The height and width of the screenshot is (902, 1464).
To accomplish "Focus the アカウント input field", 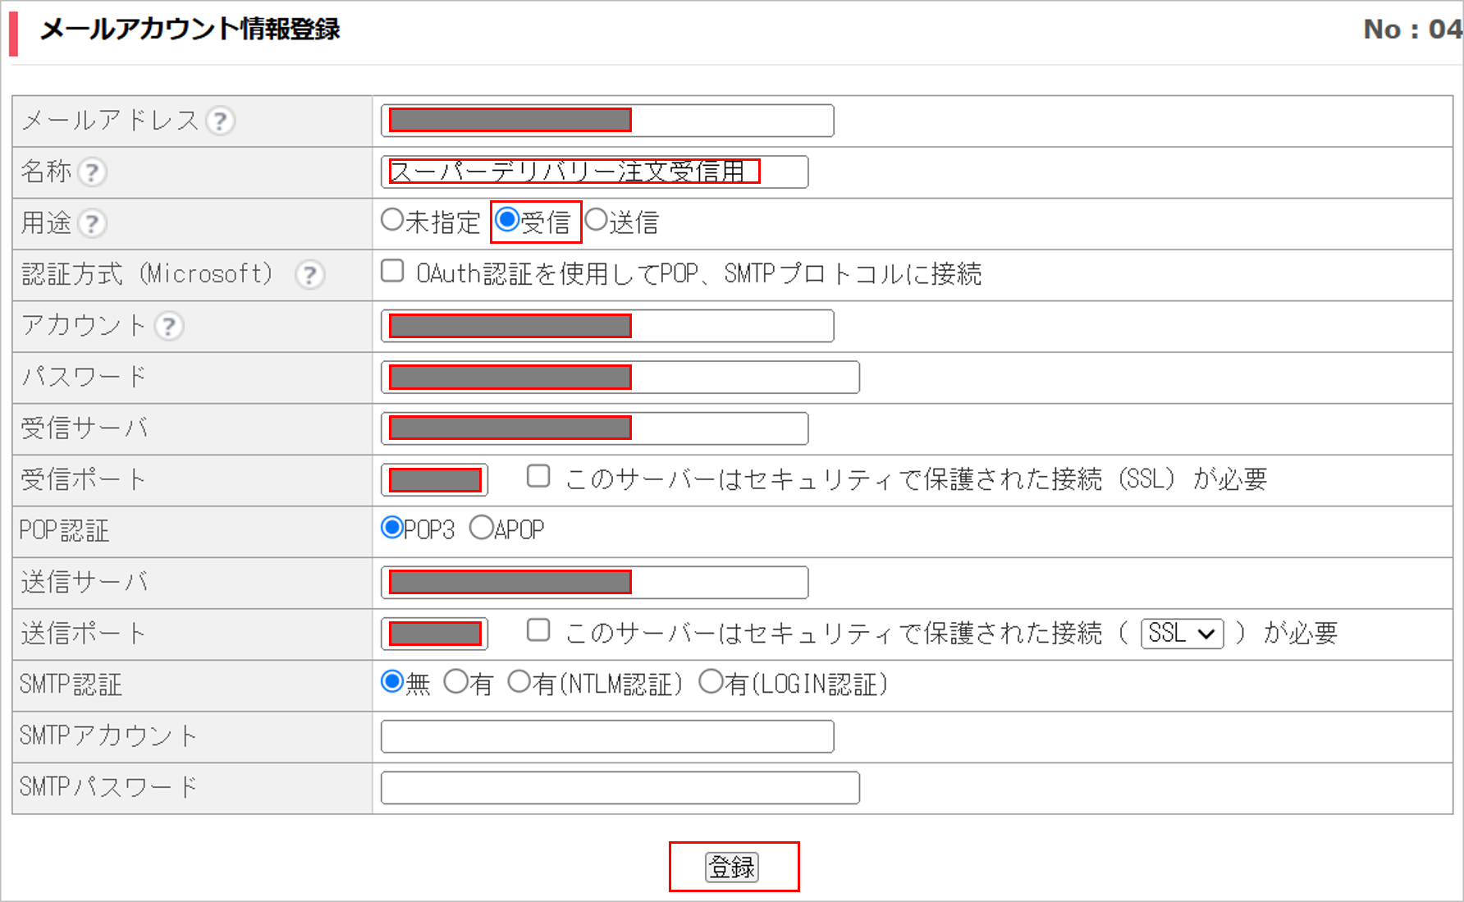I will tap(607, 326).
